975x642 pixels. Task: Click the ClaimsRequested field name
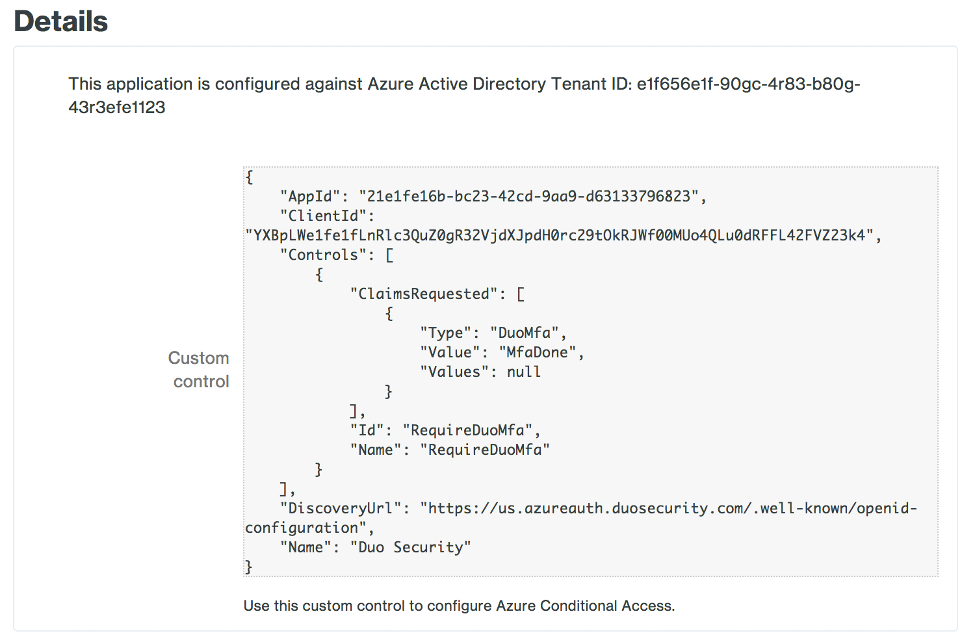426,294
